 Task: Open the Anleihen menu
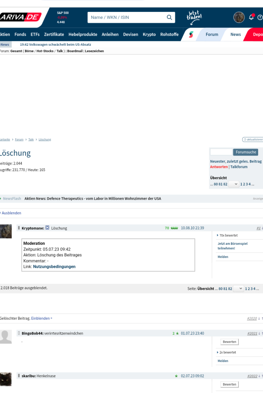point(110,34)
